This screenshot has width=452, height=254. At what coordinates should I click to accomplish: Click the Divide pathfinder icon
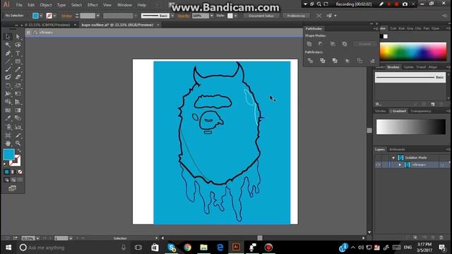click(x=310, y=61)
